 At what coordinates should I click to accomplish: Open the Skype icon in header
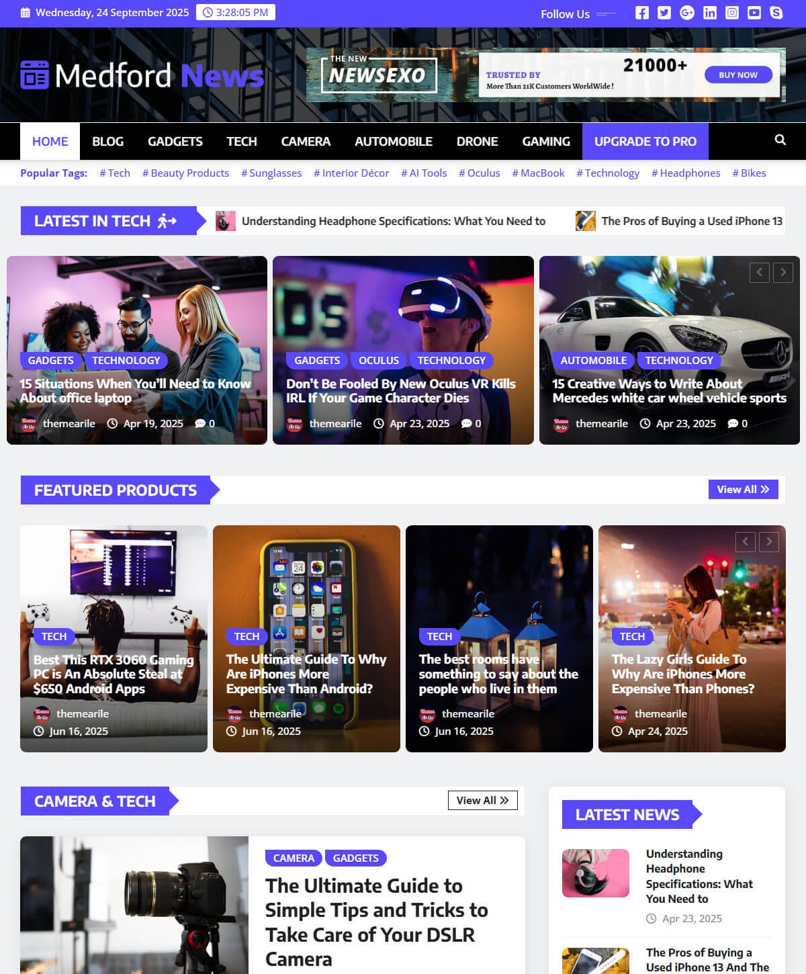(x=776, y=13)
